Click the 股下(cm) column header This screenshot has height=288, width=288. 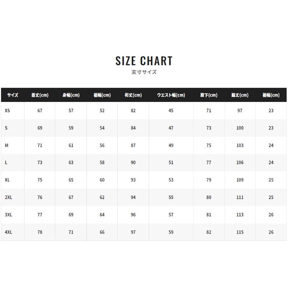point(209,95)
